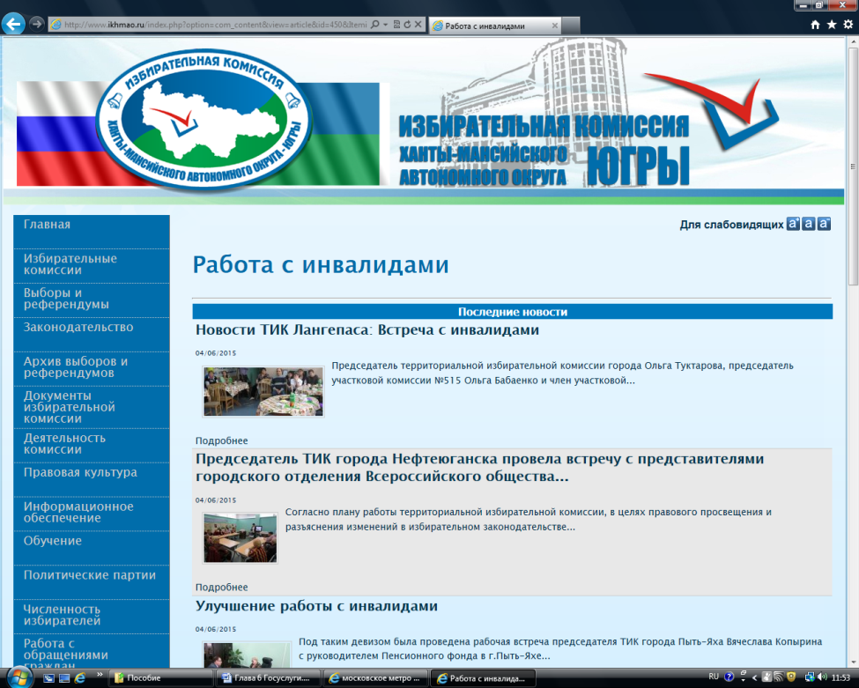Stop loading with the X icon
This screenshot has height=688, width=859.
[x=418, y=25]
